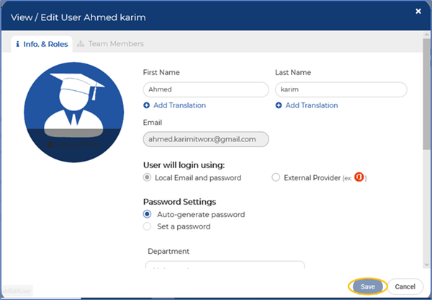
Task: Click scrollbar up arrow in dialog
Action: click(426, 35)
